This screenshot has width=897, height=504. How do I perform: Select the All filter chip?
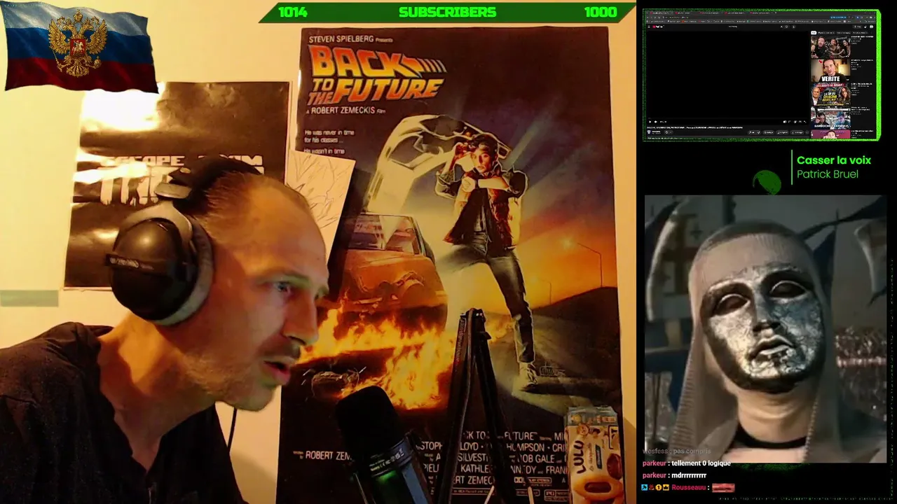[815, 33]
